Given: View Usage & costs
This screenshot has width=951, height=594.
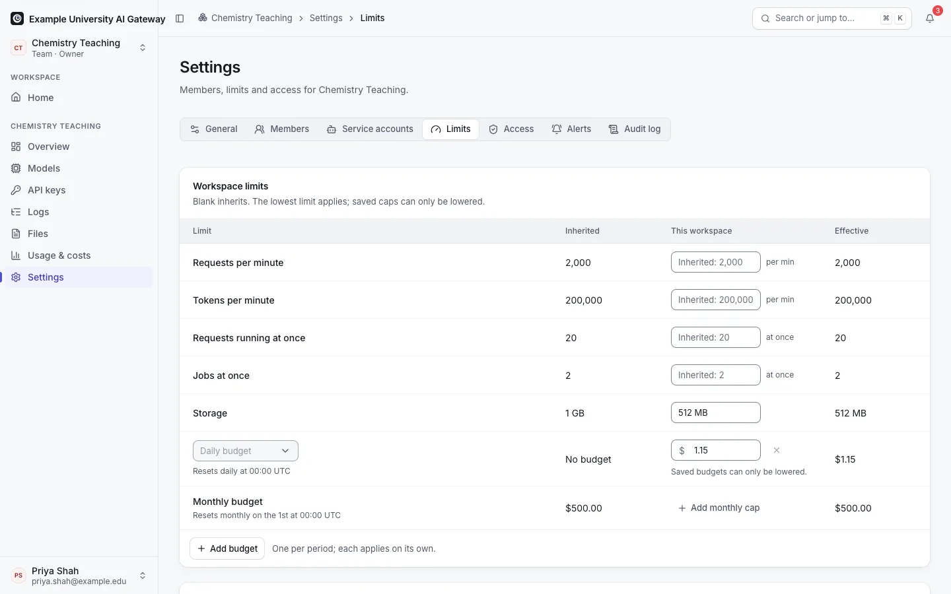Looking at the screenshot, I should (79, 255).
